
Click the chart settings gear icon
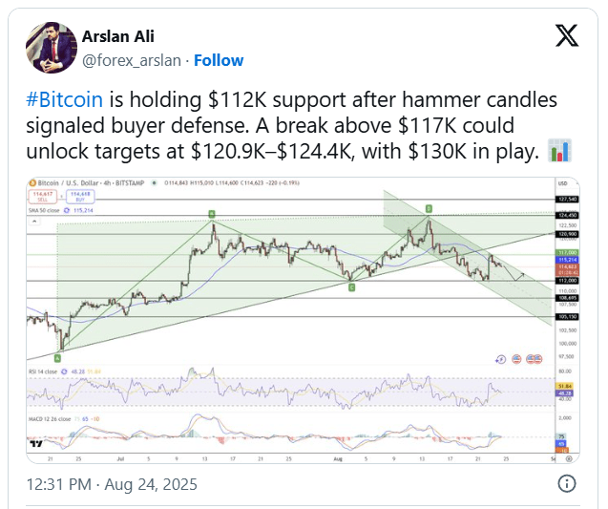click(569, 458)
